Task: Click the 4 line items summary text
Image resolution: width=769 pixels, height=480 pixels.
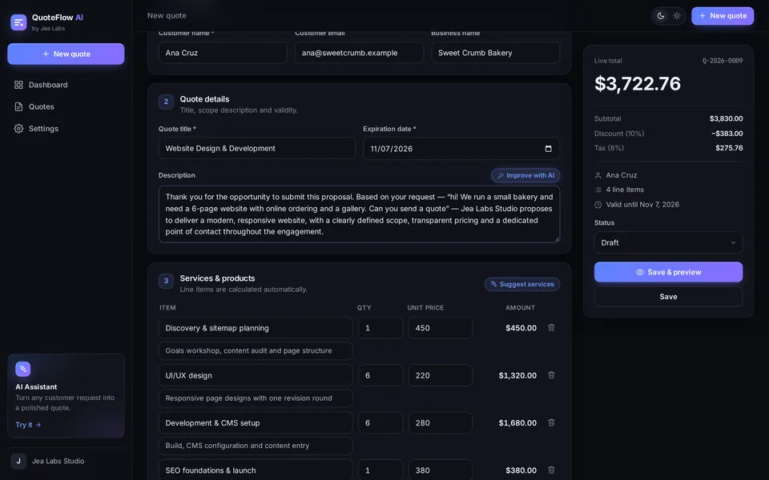Action: [625, 190]
